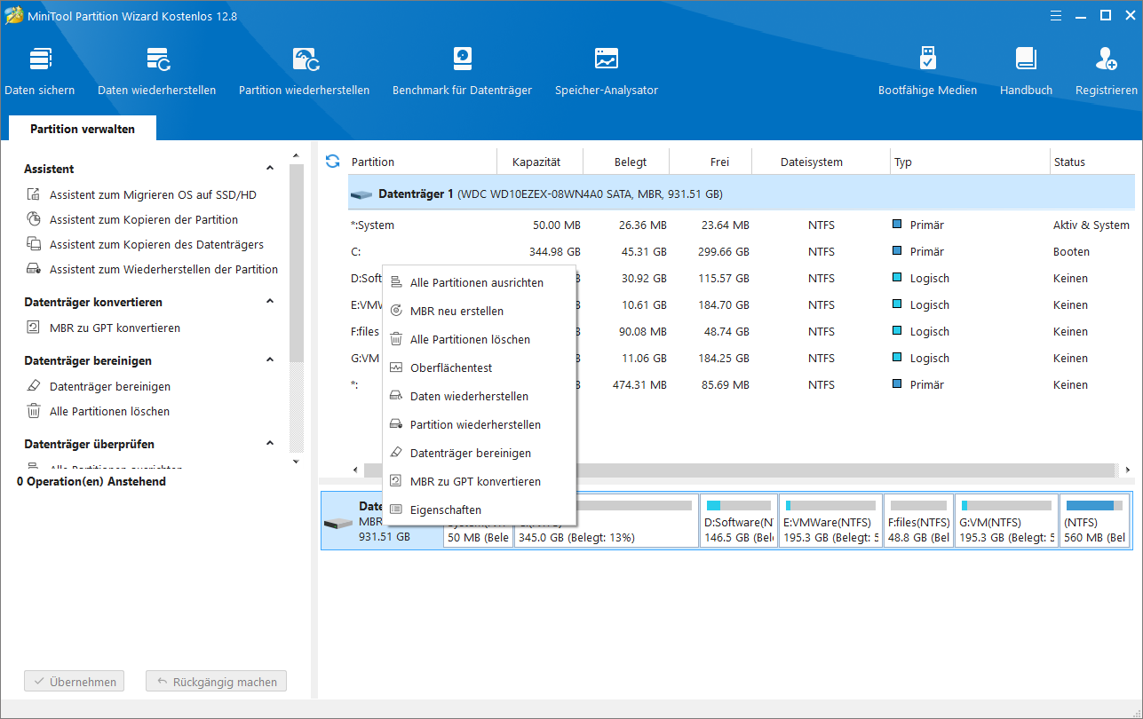Open the hamburger menu in the title bar
This screenshot has width=1143, height=719.
tap(1056, 15)
